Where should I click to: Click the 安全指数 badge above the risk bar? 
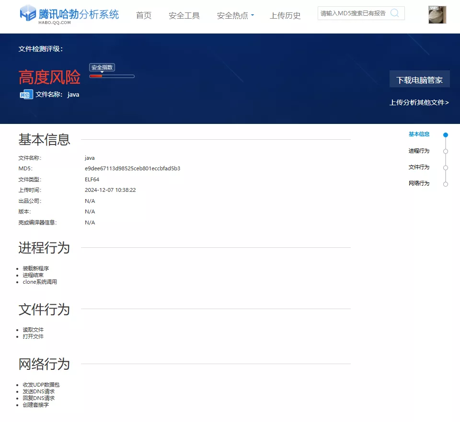[102, 67]
